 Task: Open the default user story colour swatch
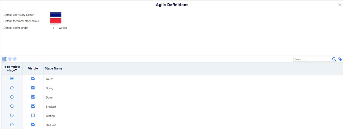click(x=56, y=15)
